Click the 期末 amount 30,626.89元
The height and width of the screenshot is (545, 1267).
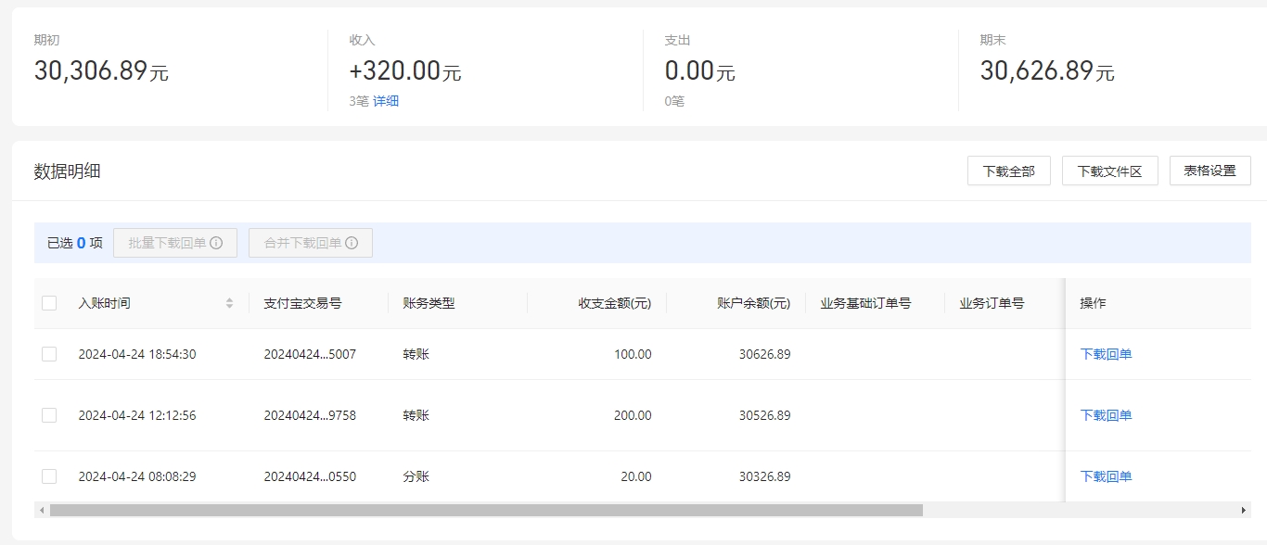1047,70
